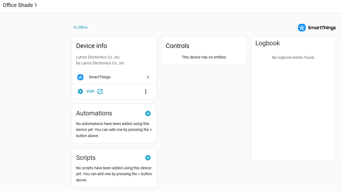
Task: Click the no logbook events message
Action: (293, 57)
